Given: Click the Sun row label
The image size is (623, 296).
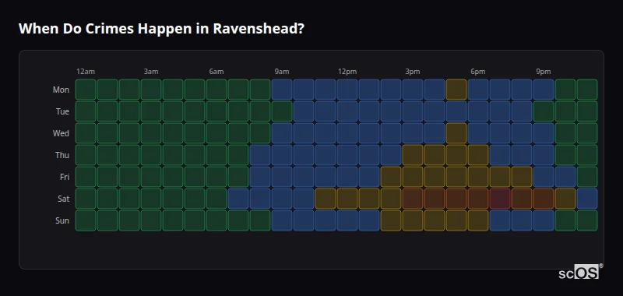Looking at the screenshot, I should tap(62, 220).
